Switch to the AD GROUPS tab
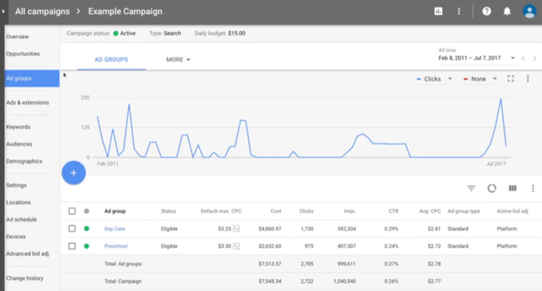The height and width of the screenshot is (291, 542). coord(111,59)
